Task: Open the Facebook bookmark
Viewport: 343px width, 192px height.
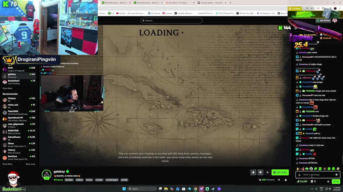Action: 154,13
